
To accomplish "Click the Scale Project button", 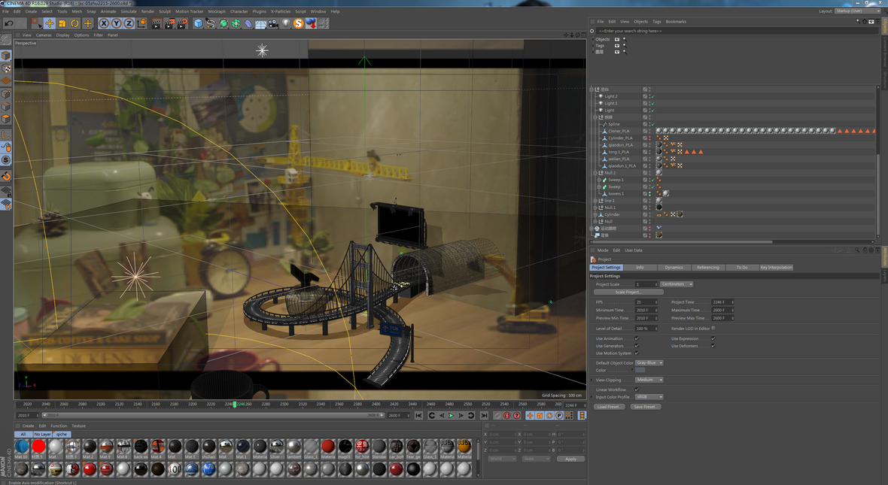I will point(628,293).
